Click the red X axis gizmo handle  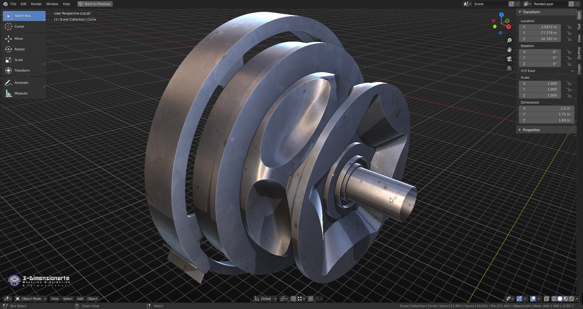click(509, 27)
